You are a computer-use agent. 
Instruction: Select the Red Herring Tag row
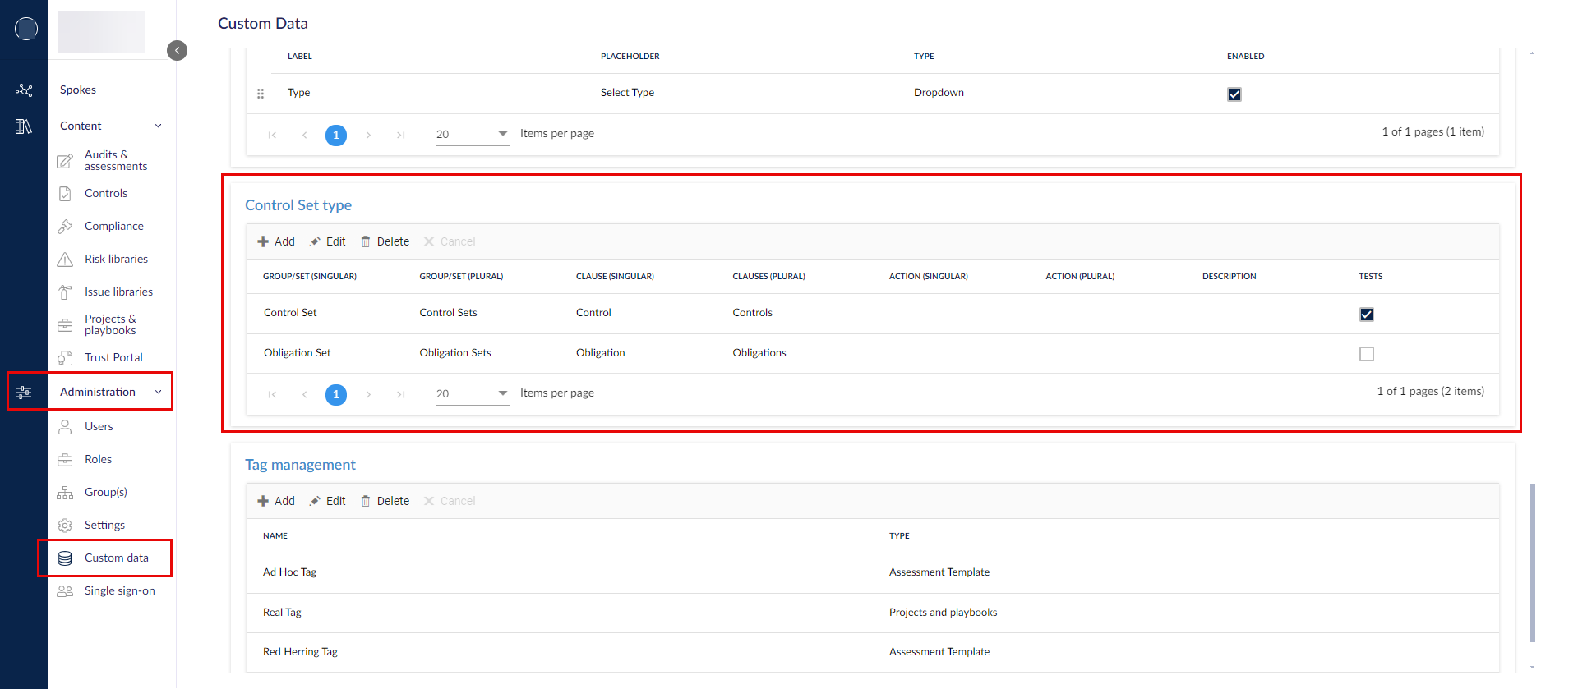300,652
